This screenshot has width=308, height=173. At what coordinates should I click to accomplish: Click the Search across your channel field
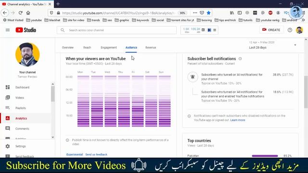click(x=116, y=30)
